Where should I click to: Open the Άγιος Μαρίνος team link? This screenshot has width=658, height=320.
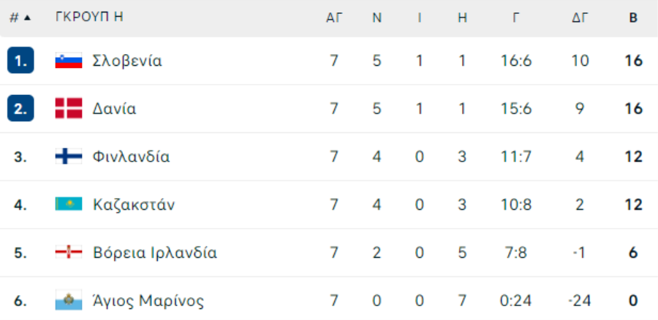point(148,301)
